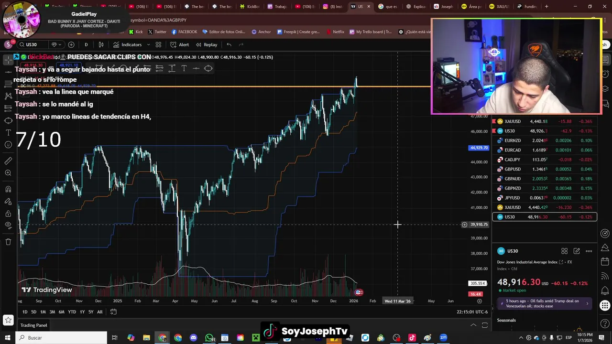Open the TikTok app in taskbar
612x344 pixels.
click(412, 338)
